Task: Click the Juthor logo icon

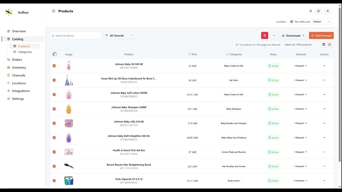Action: [x=9, y=12]
